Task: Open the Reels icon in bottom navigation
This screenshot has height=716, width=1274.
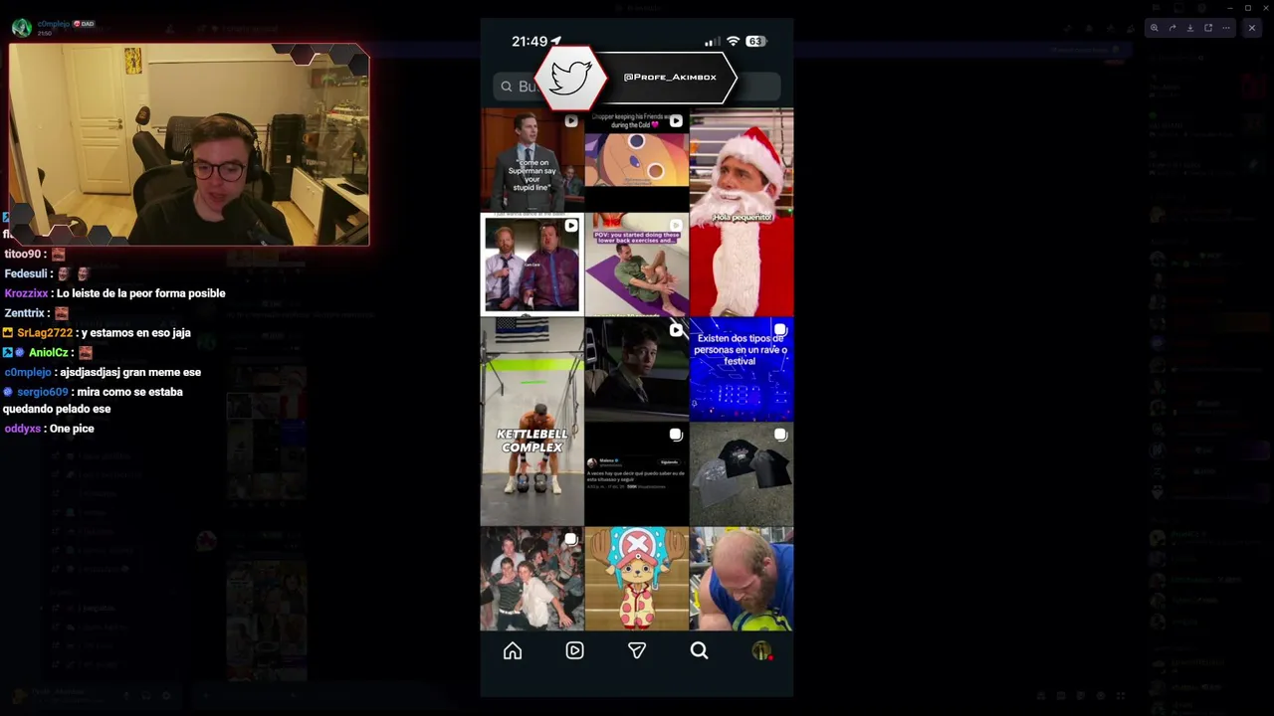Action: (574, 650)
